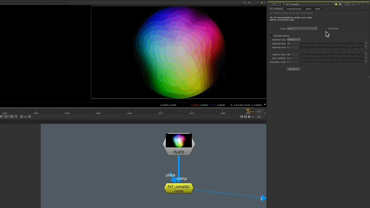
Task: Enable the flop comp checkbox
Action: [x=326, y=29]
